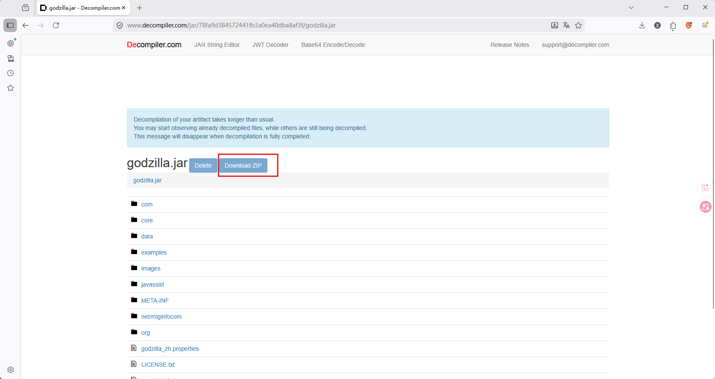Screen dimensions: 715x379
Task: Click the Delete button
Action: [203, 165]
